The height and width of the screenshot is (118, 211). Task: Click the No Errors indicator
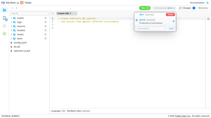[203, 8]
